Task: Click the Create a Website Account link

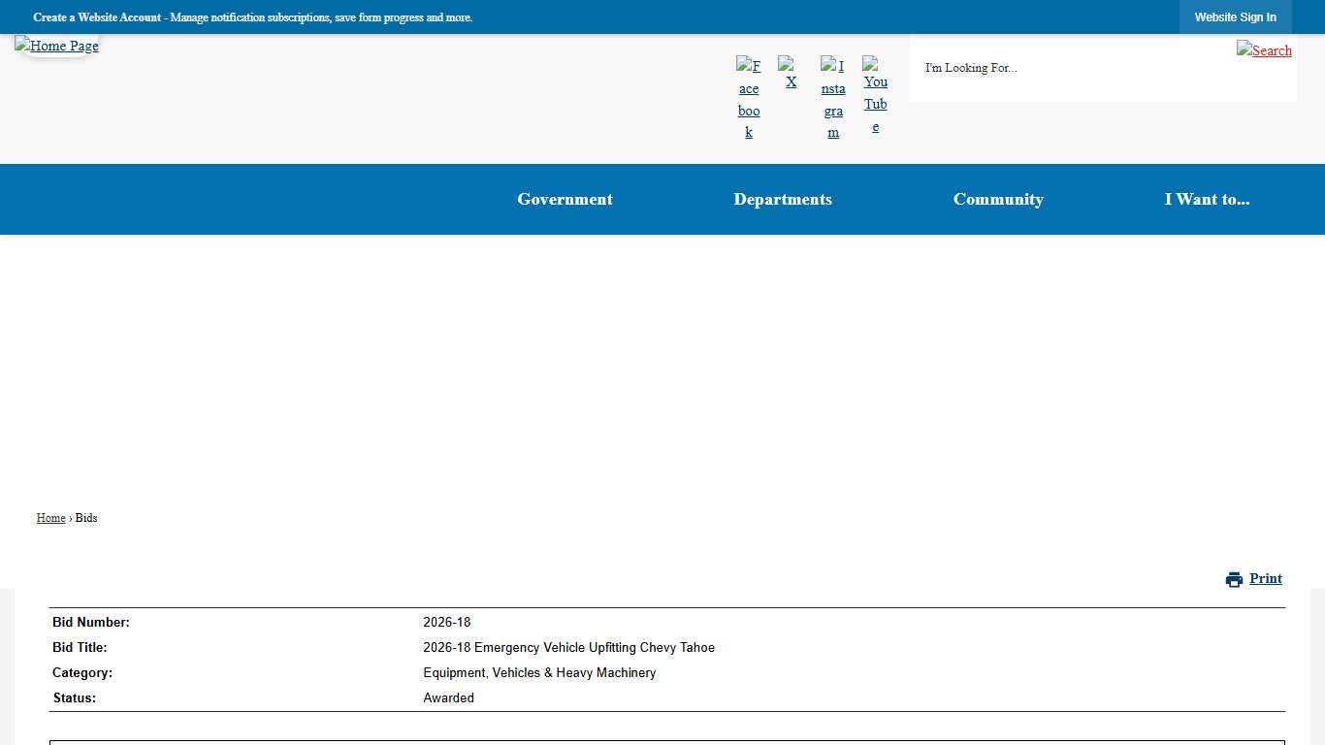Action: pos(97,17)
